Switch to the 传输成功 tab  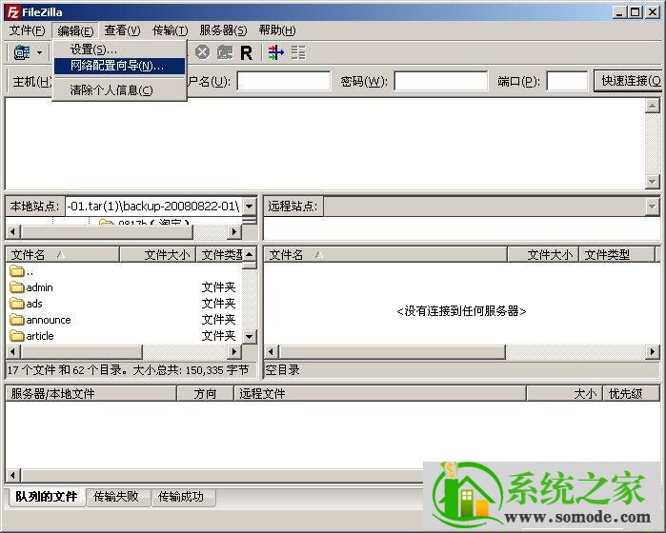[x=182, y=497]
